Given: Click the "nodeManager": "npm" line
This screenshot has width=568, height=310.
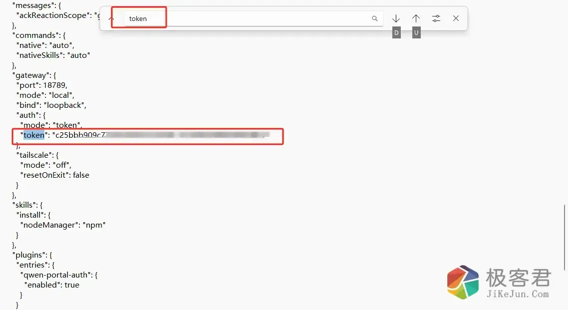Looking at the screenshot, I should [63, 225].
